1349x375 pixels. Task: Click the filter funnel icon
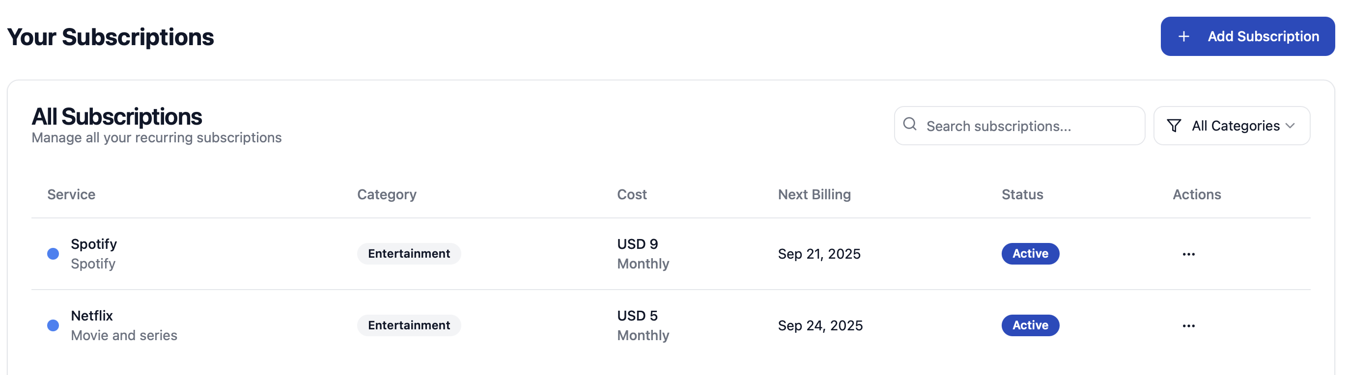(x=1174, y=126)
